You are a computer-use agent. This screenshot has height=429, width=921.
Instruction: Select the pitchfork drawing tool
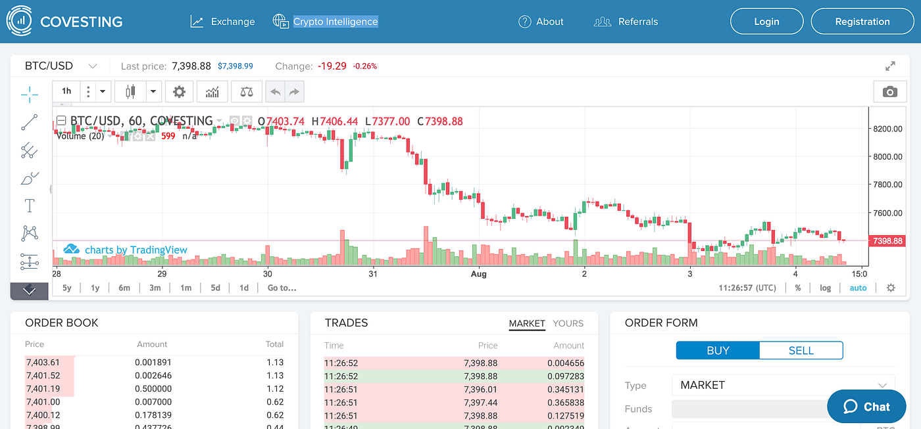pos(30,150)
